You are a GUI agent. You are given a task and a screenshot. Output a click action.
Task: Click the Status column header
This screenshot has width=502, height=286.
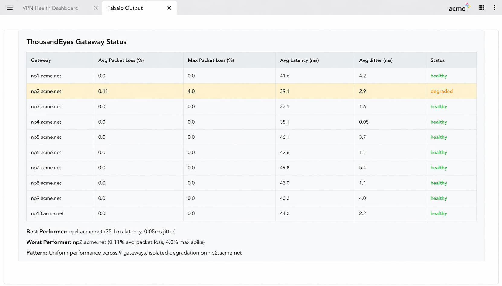(x=437, y=60)
